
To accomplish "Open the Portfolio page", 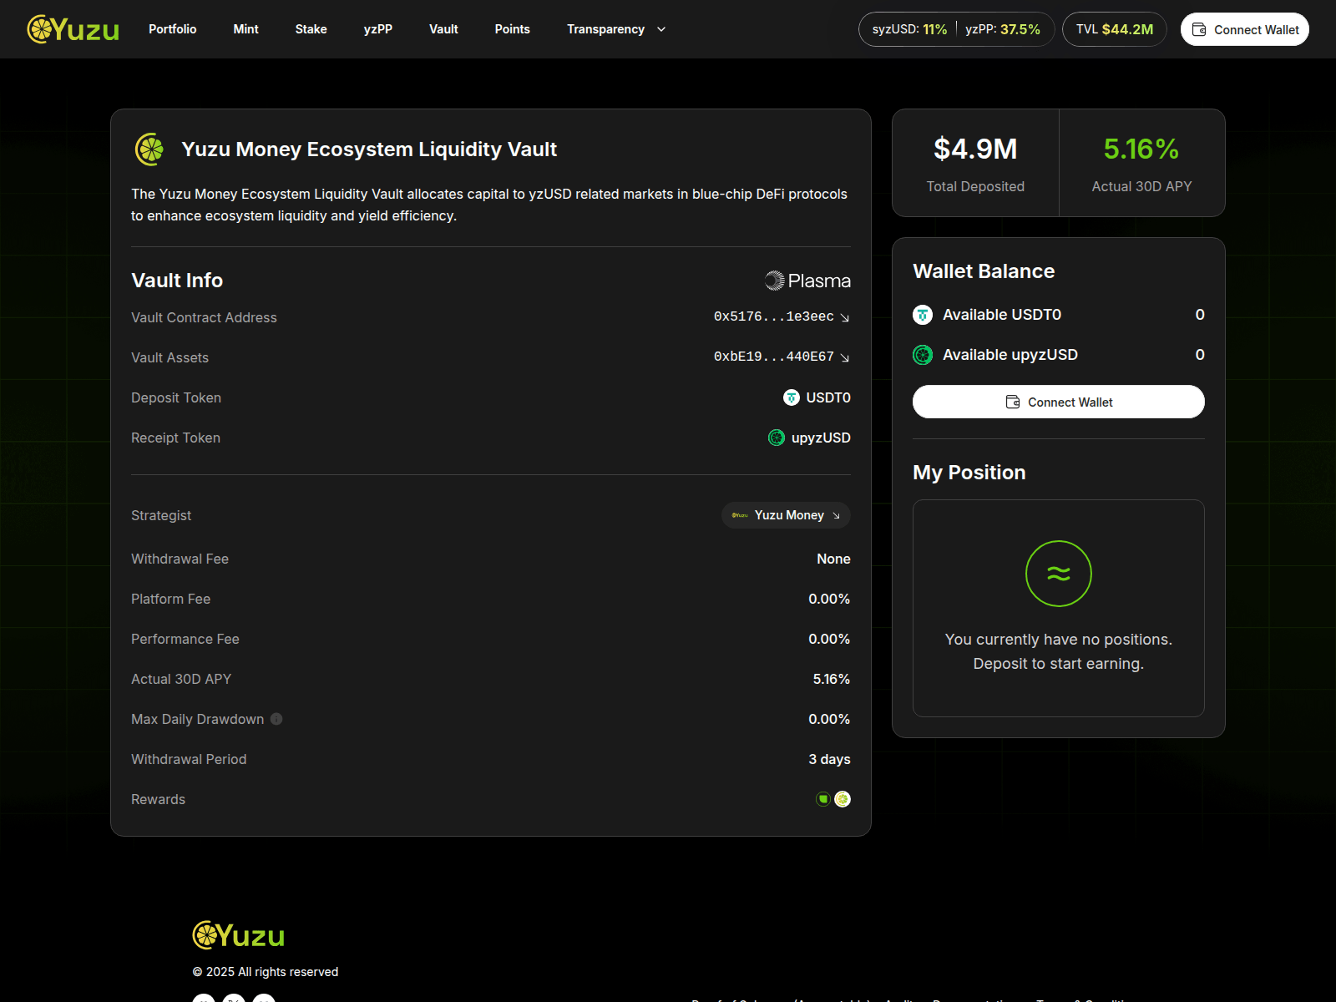I will point(172,29).
